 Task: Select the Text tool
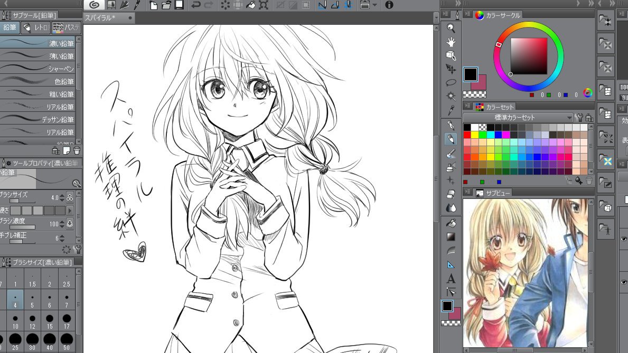[x=451, y=278]
